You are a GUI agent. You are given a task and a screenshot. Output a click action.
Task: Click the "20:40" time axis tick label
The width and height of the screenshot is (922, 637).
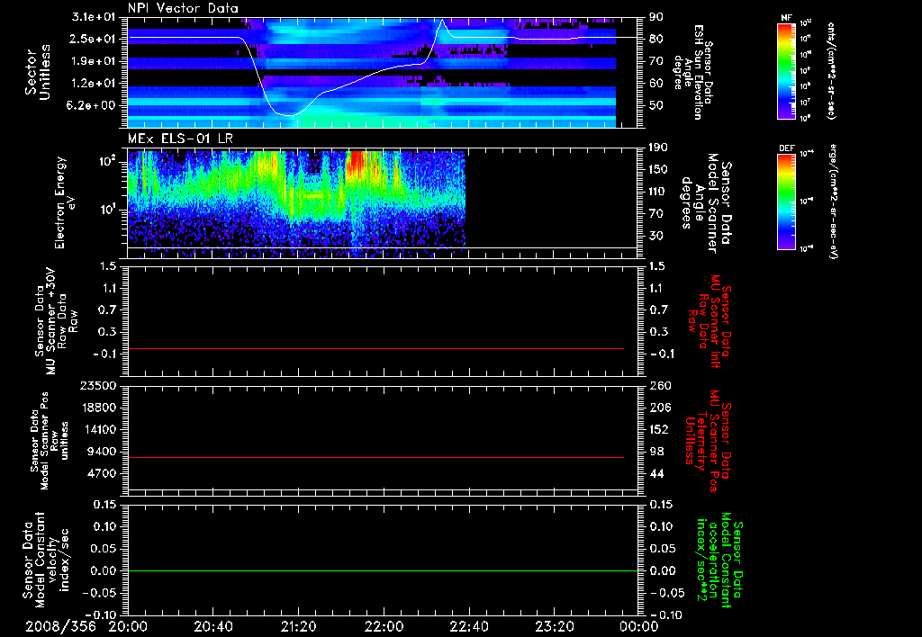point(212,626)
